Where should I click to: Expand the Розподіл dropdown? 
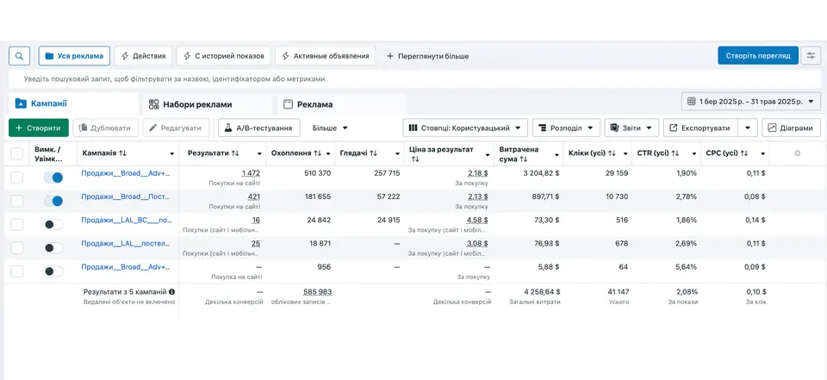pos(566,128)
